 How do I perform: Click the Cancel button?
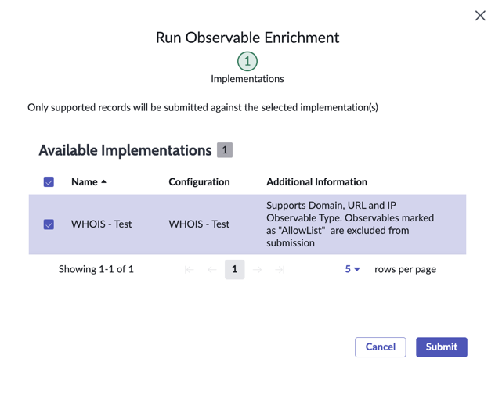tap(381, 347)
